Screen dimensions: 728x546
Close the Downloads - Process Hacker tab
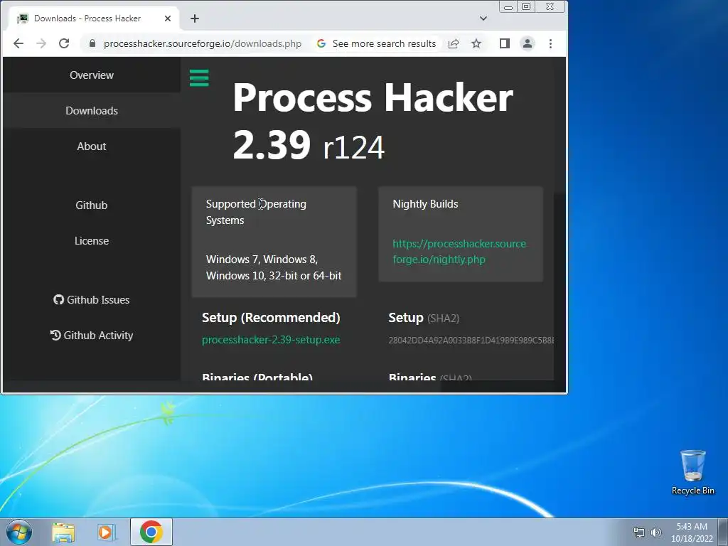pos(168,18)
